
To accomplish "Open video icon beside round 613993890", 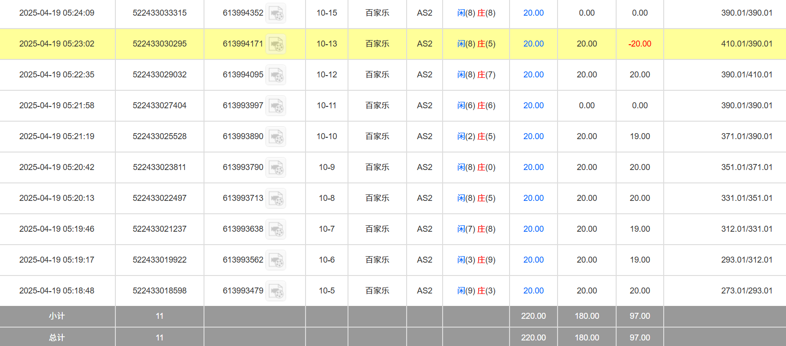I will coord(276,137).
